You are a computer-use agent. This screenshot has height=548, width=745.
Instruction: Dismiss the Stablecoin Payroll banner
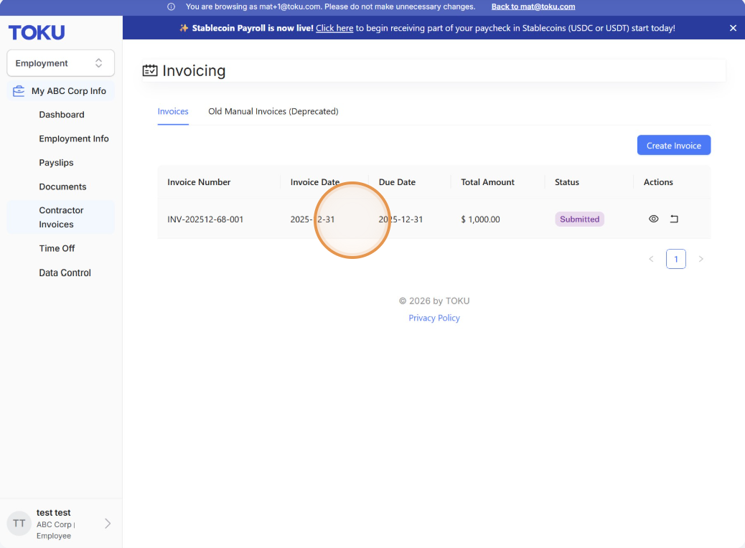[x=733, y=28]
